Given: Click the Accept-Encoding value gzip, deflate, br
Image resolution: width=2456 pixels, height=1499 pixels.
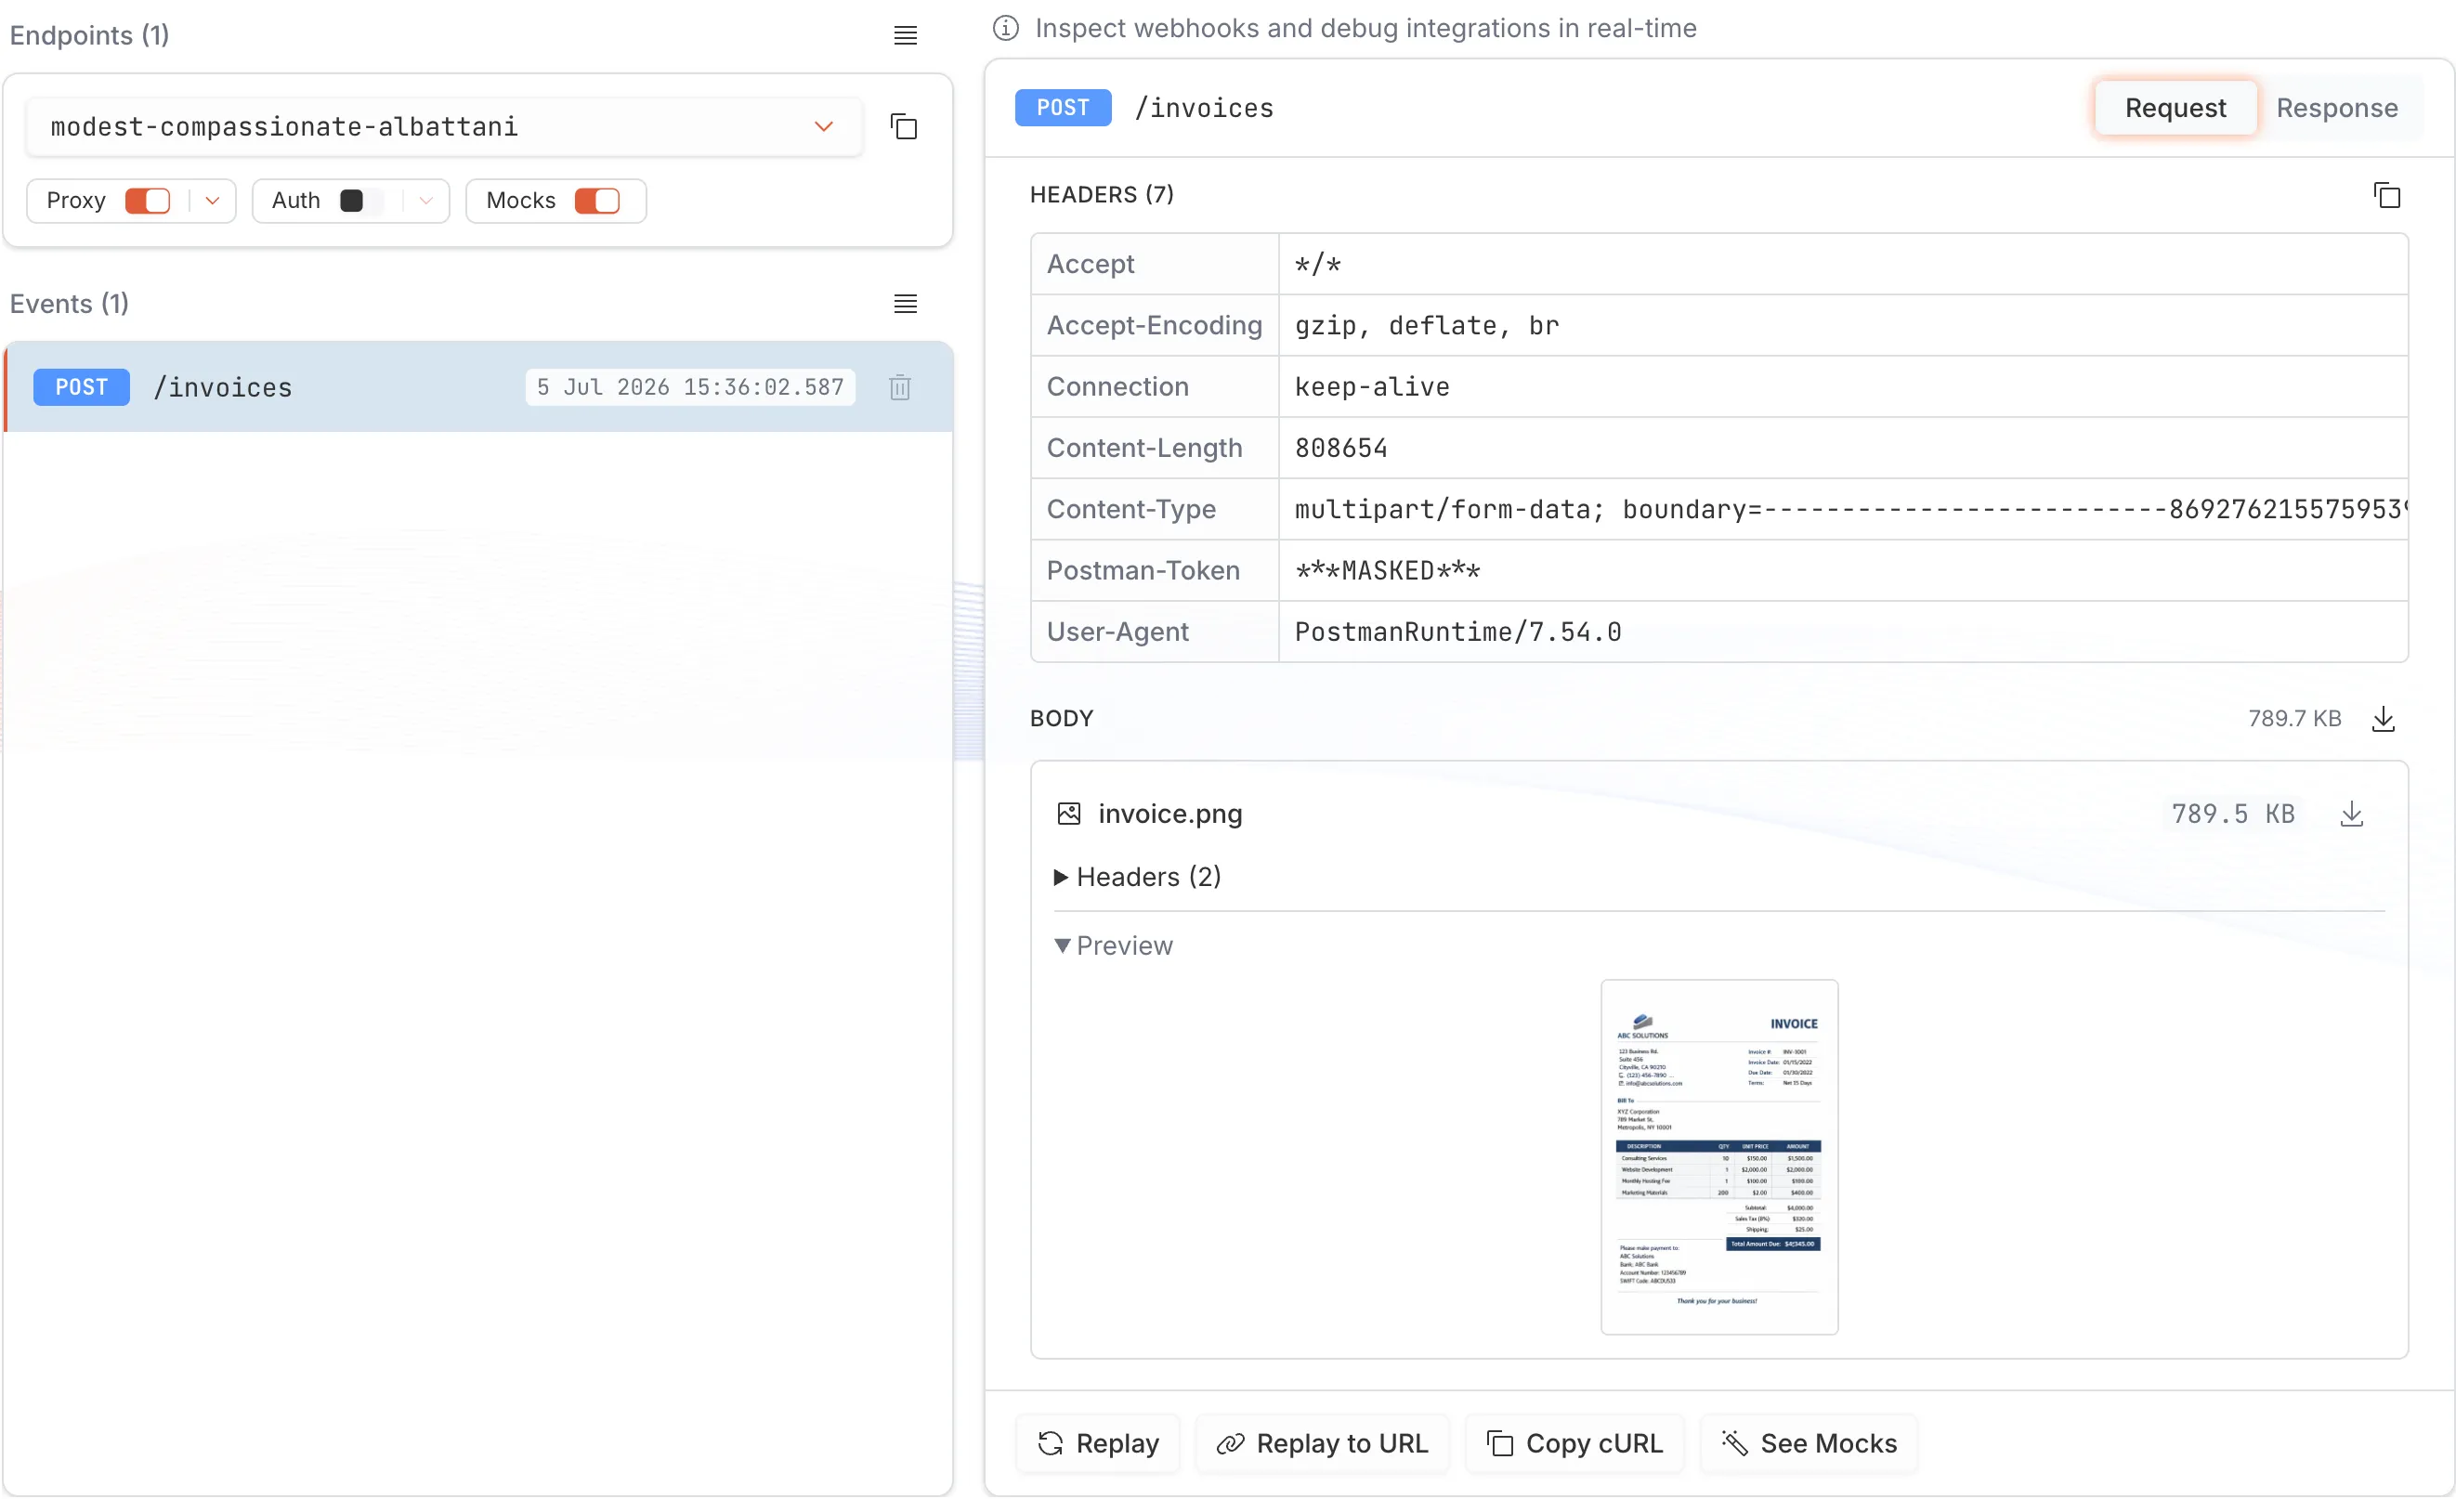Looking at the screenshot, I should click(1427, 326).
